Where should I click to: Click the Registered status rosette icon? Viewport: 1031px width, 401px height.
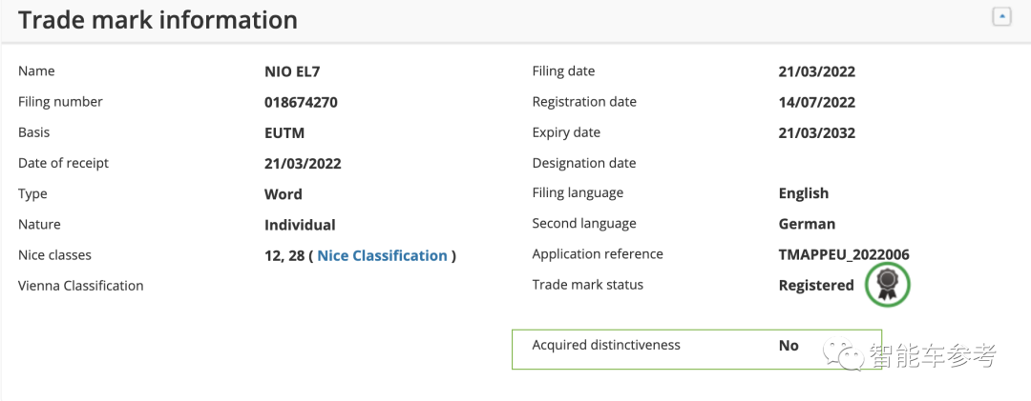tap(888, 284)
